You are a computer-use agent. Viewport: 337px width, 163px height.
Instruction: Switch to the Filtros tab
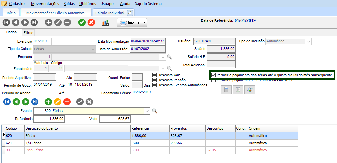point(28,33)
